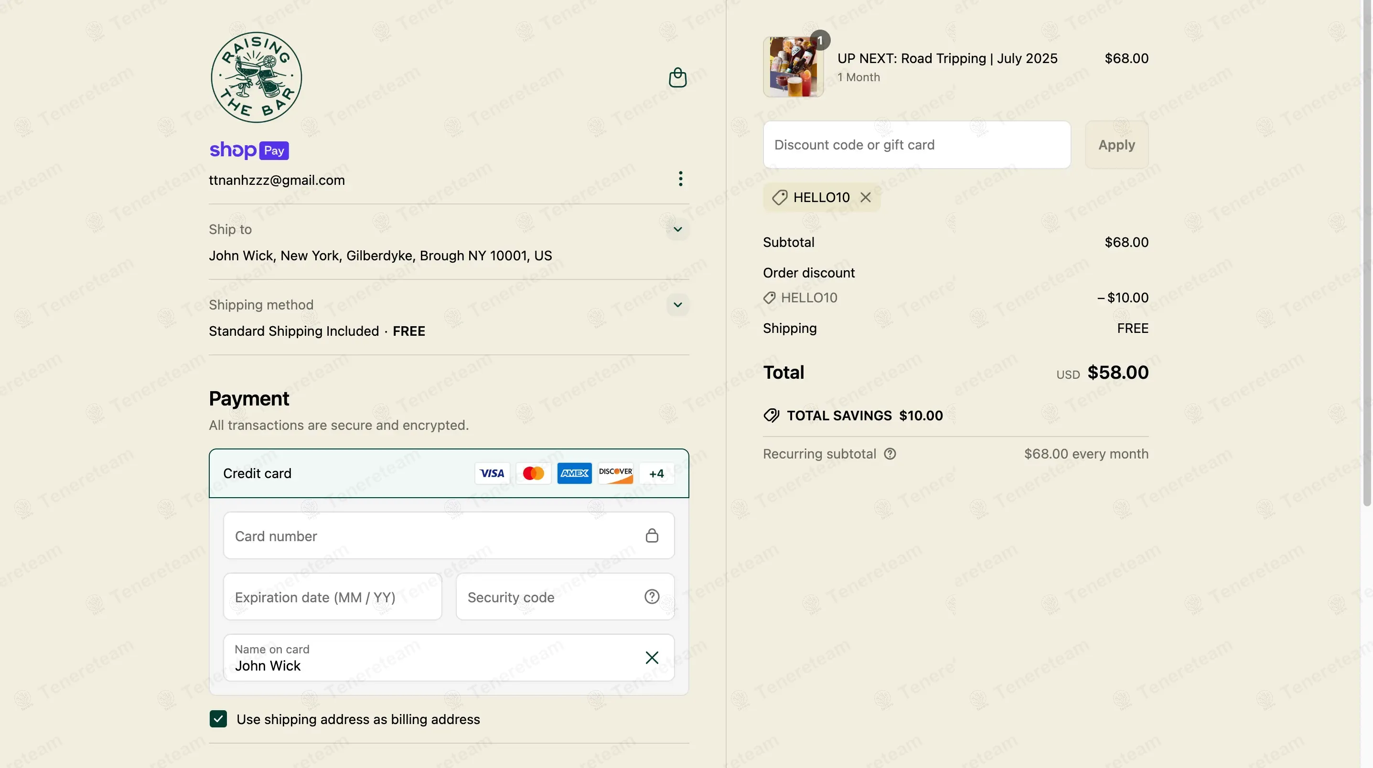
Task: Click the three-dot menu beside email
Action: [680, 179]
